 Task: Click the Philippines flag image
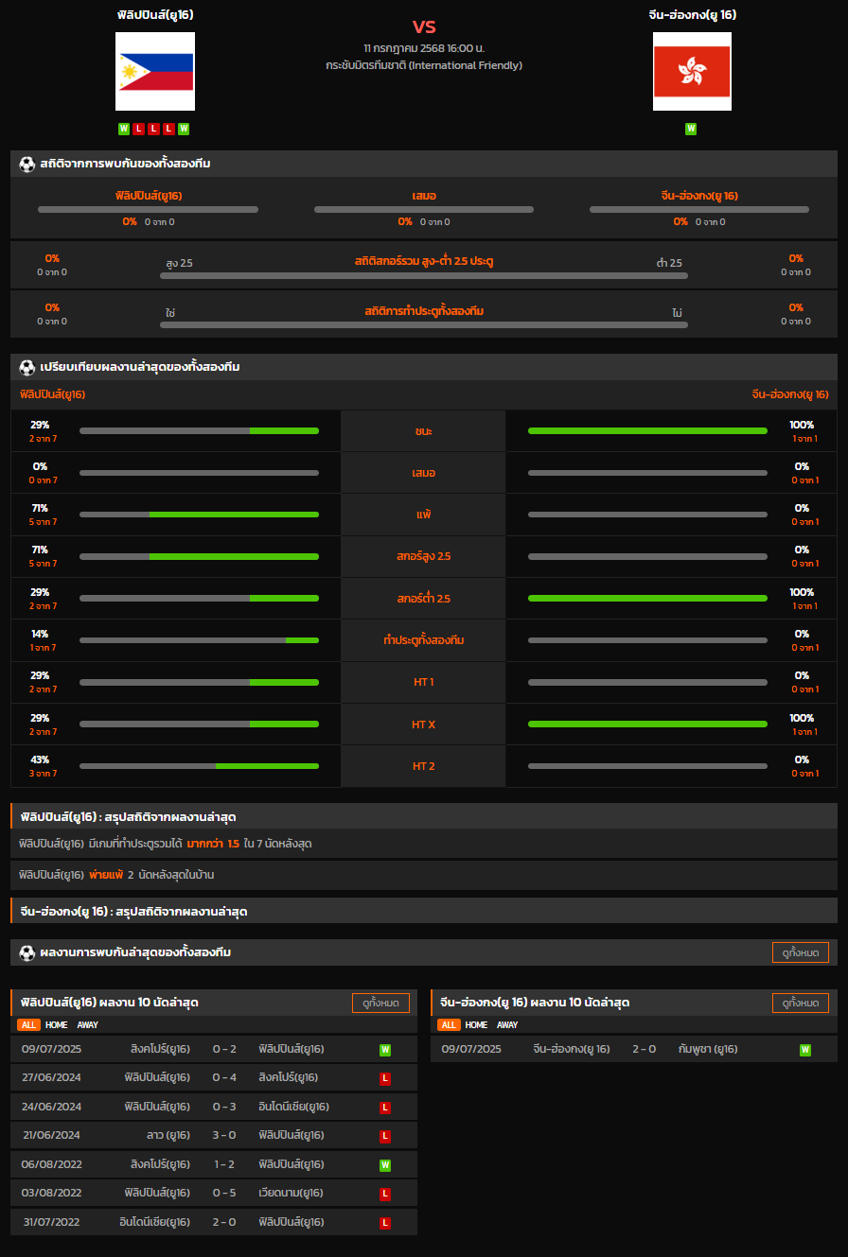click(155, 72)
